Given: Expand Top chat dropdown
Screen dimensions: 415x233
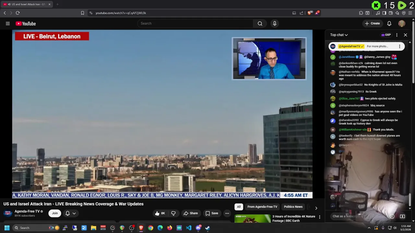Looking at the screenshot, I should 339,35.
